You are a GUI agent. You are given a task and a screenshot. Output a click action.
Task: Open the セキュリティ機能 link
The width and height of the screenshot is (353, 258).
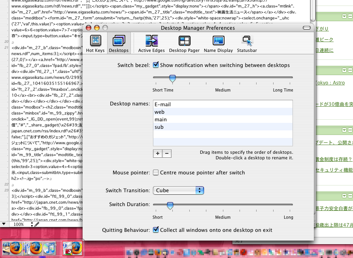(334, 170)
